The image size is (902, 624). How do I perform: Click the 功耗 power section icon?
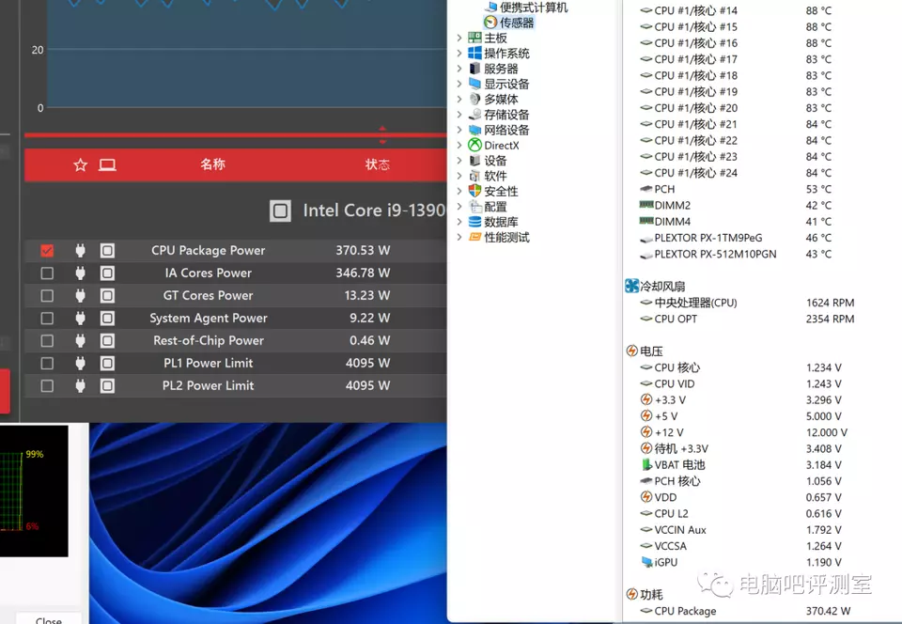[x=631, y=594]
